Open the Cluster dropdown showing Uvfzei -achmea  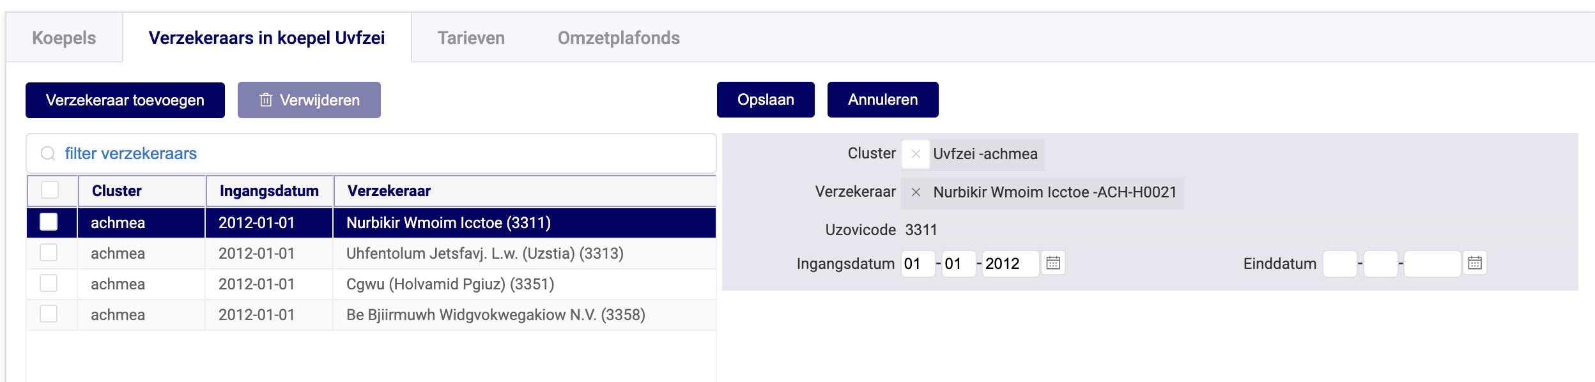985,154
